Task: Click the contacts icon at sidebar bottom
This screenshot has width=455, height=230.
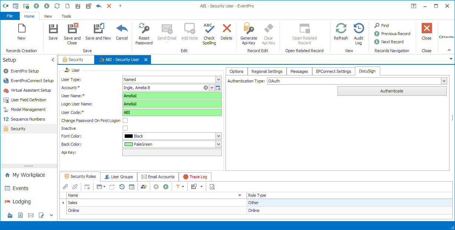Action: [20, 215]
